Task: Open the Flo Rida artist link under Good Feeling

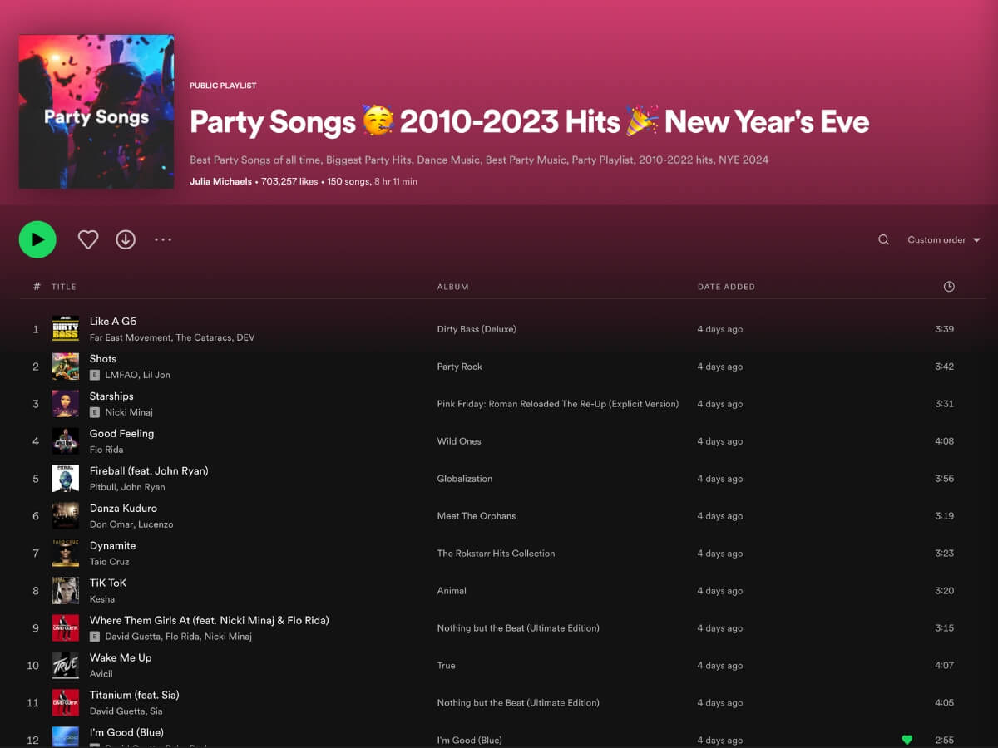Action: tap(106, 450)
